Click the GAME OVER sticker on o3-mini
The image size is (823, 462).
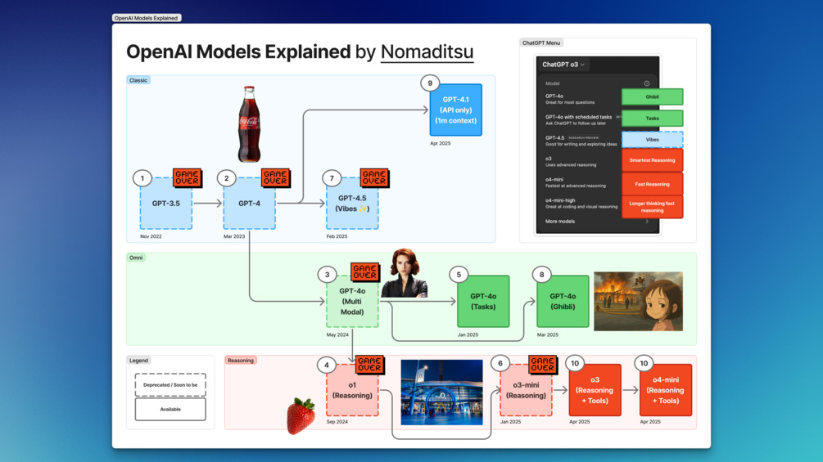(x=542, y=364)
